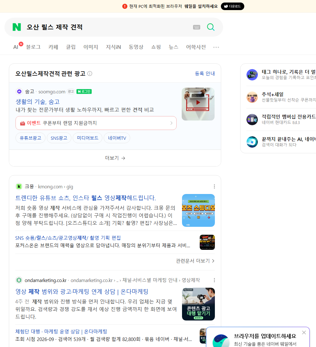Click the gift icon beside 이벤트
Viewport: 316px width, 347px height.
pyautogui.click(x=22, y=123)
